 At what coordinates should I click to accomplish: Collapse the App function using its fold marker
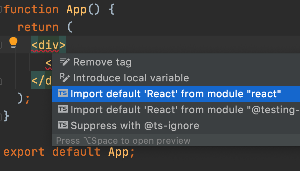tap(1, 10)
